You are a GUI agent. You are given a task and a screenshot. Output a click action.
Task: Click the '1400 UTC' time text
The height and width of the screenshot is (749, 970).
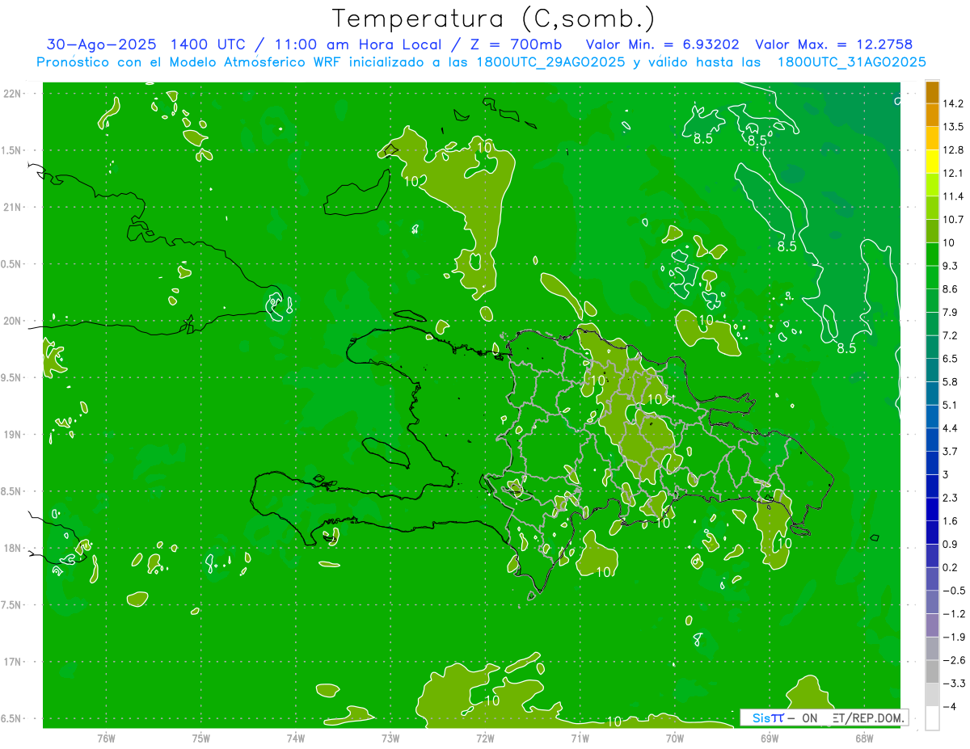click(209, 44)
